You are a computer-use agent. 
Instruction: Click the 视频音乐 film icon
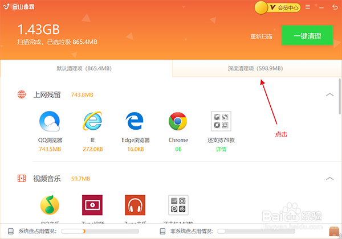(22, 179)
